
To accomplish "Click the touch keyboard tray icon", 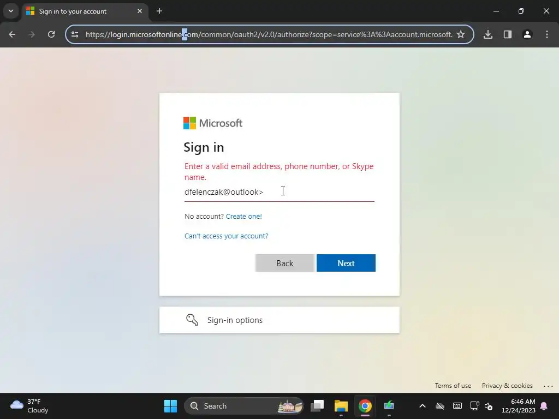I will (457, 406).
